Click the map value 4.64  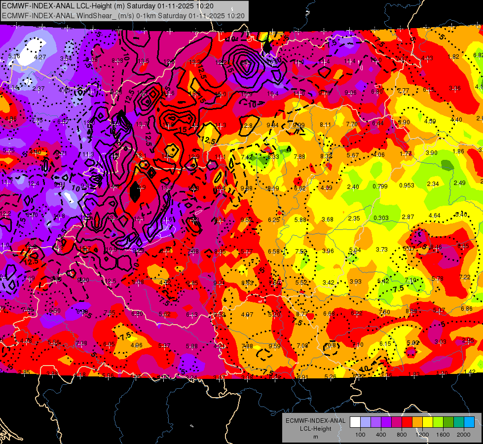[434, 216]
